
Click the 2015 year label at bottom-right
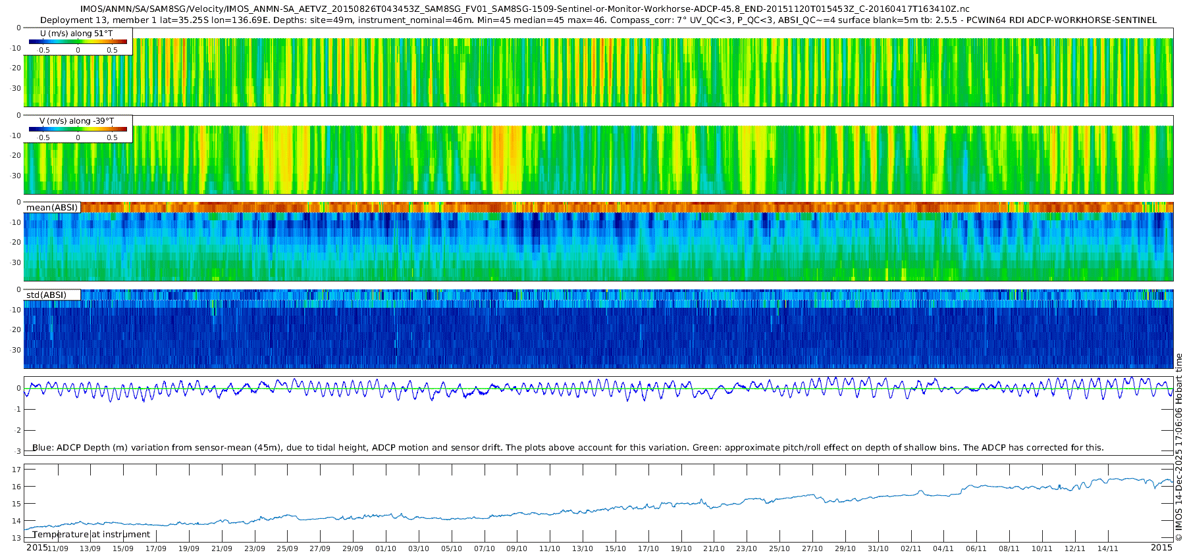[x=1161, y=547]
